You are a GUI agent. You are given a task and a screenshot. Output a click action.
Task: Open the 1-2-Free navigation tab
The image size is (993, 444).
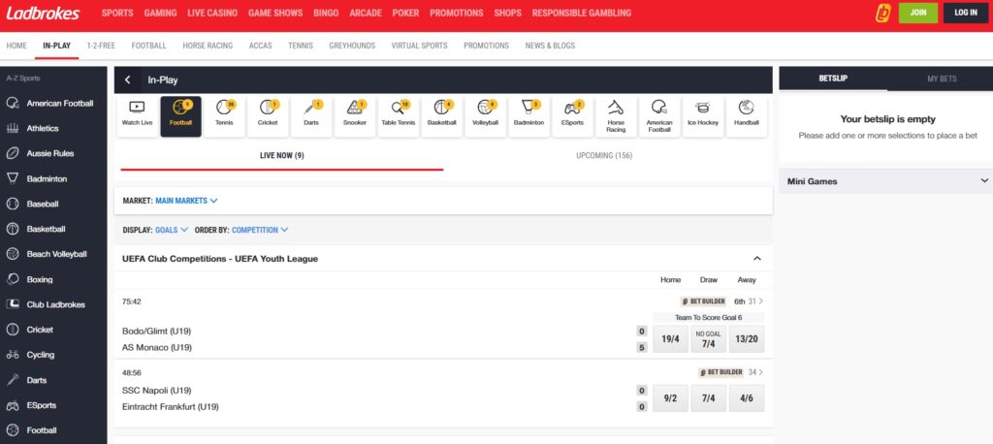click(x=101, y=46)
